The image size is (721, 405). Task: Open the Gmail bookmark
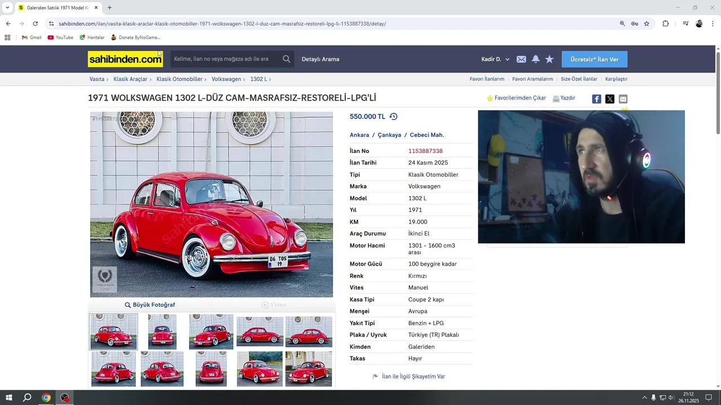[32, 38]
